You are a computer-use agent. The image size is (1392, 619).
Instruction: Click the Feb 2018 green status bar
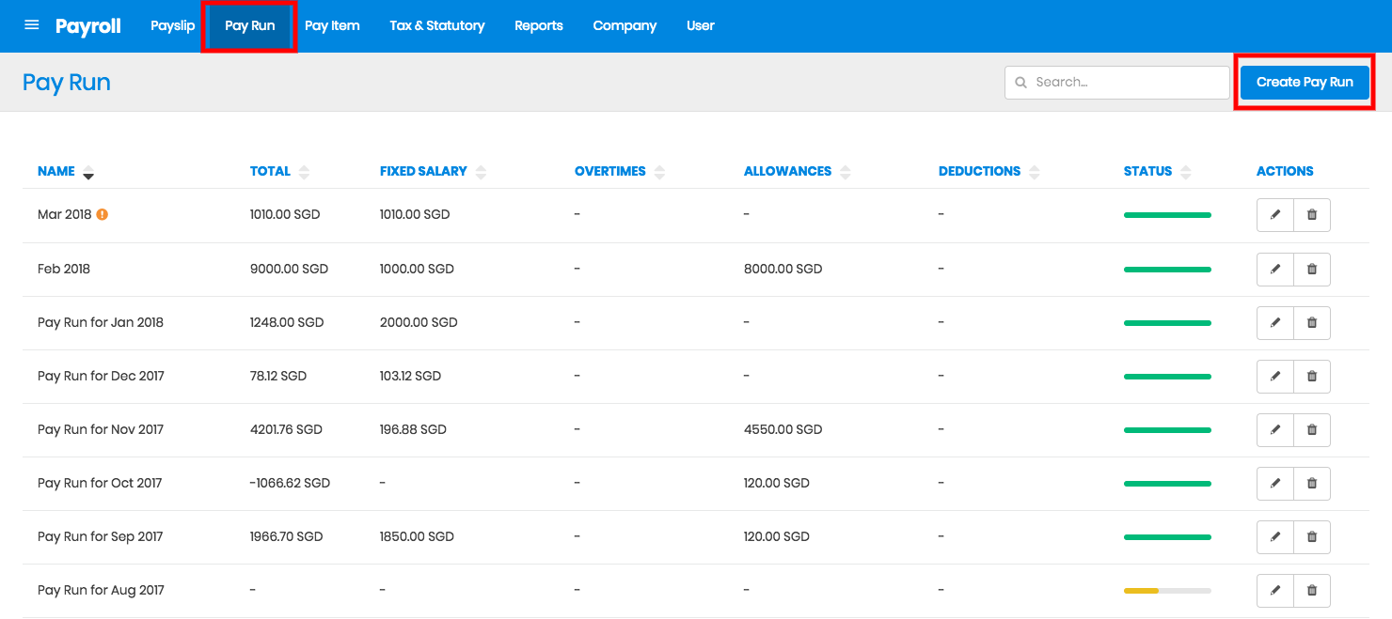(1167, 270)
